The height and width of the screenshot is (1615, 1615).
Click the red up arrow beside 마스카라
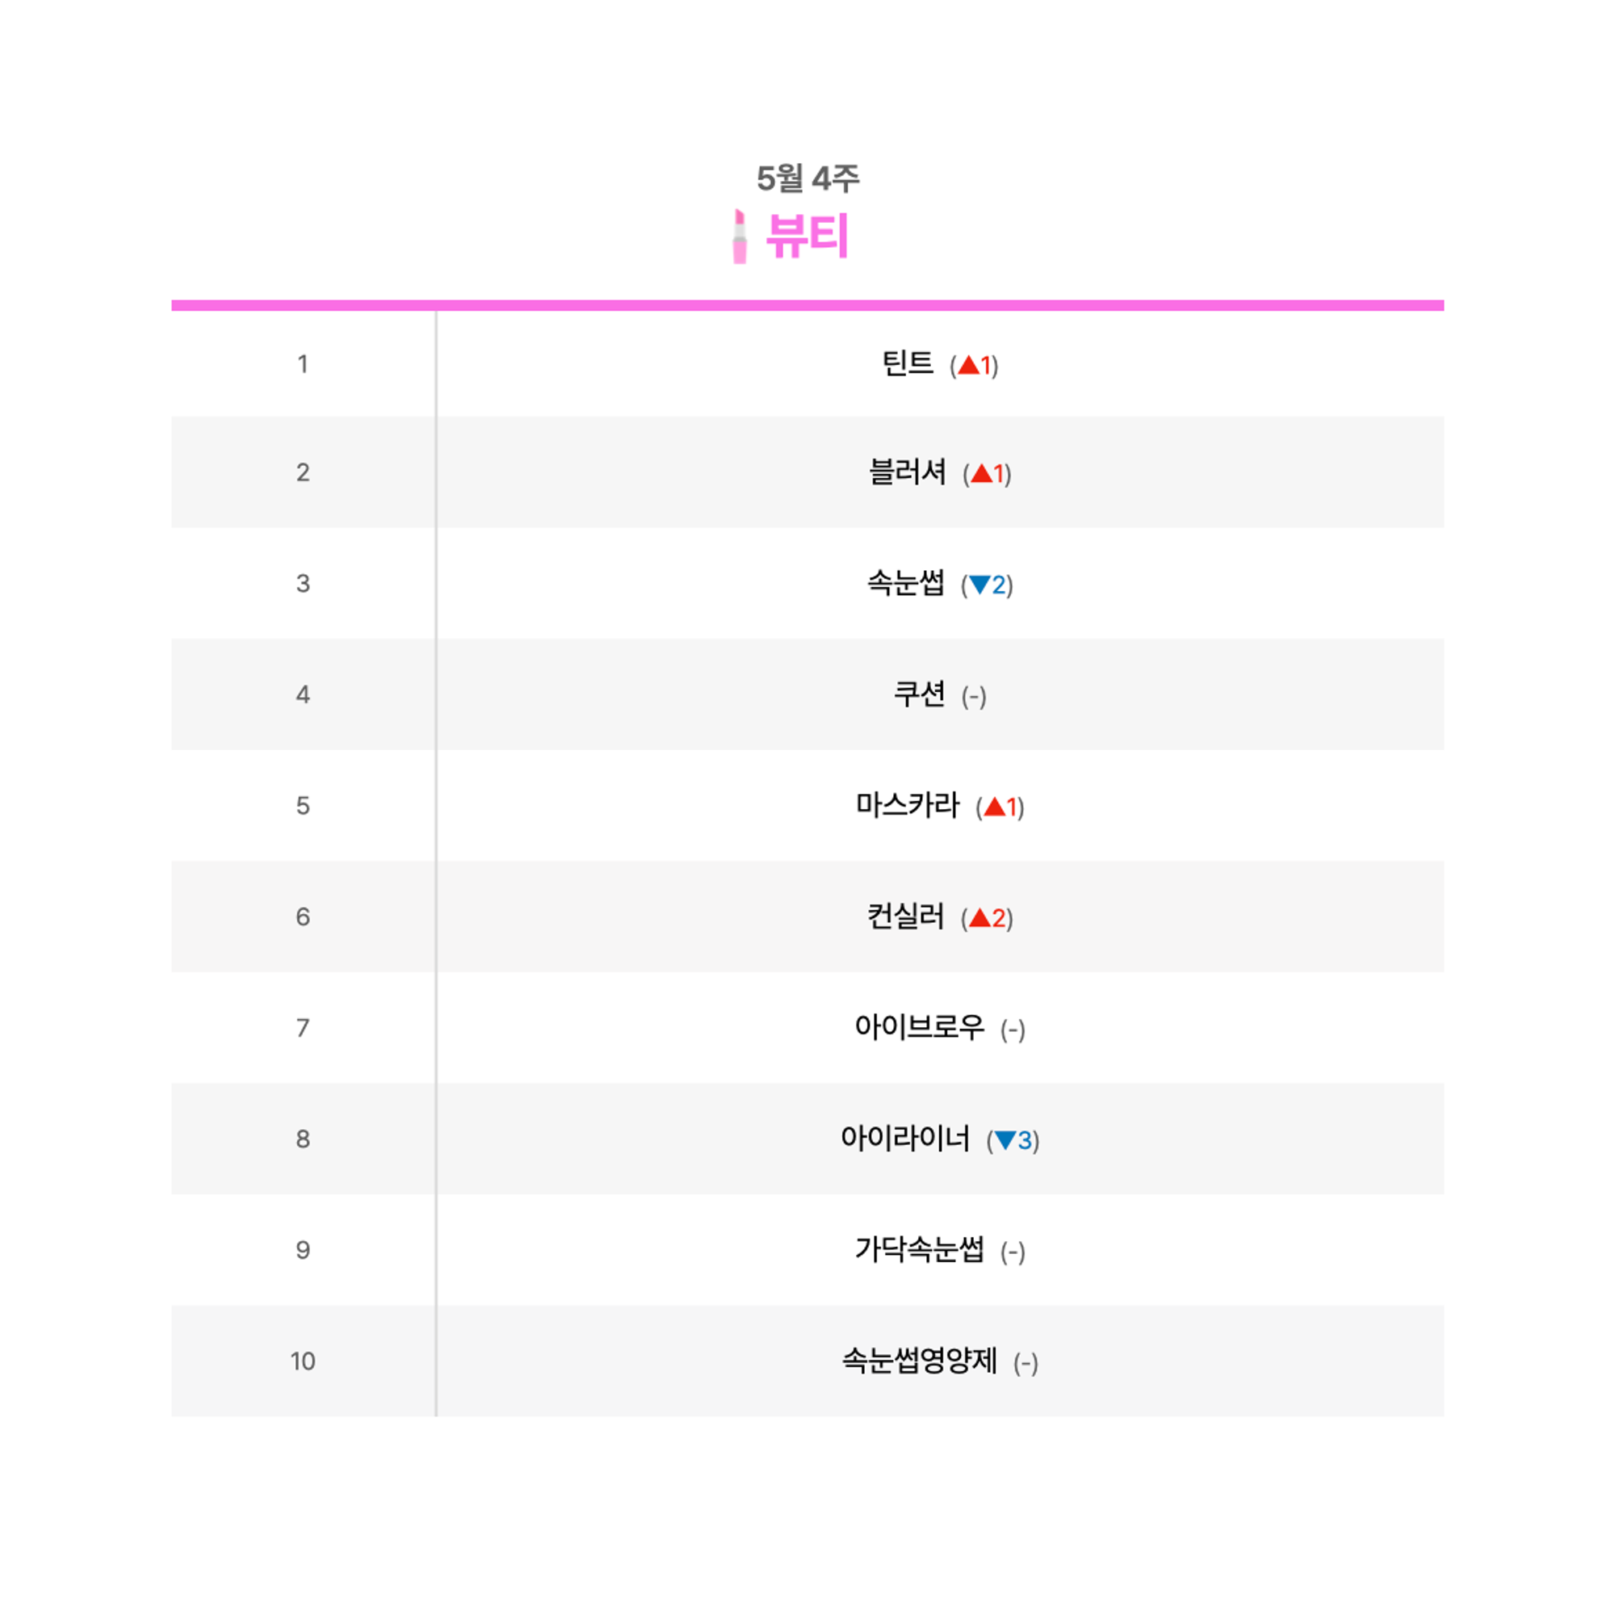(995, 807)
